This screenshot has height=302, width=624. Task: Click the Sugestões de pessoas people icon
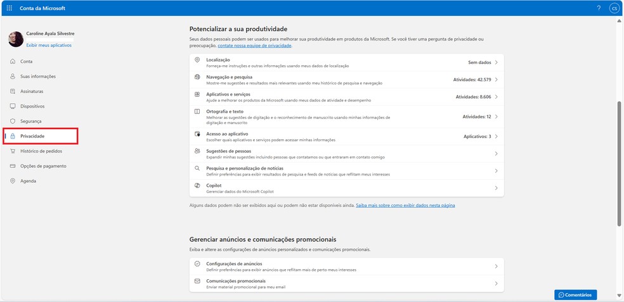click(x=197, y=151)
